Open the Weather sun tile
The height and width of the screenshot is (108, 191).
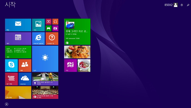pyautogui.click(x=45, y=59)
